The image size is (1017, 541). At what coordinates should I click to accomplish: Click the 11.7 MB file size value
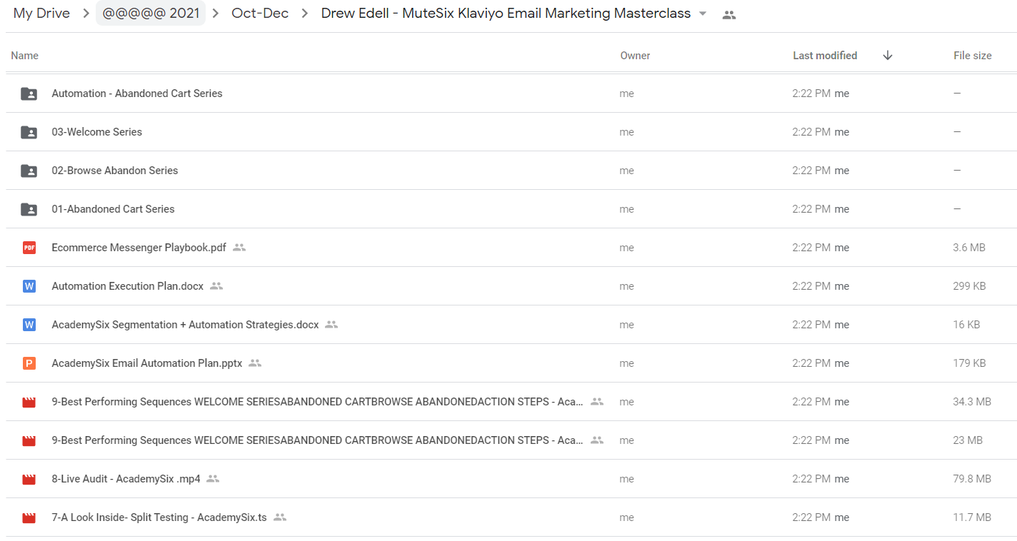972,517
